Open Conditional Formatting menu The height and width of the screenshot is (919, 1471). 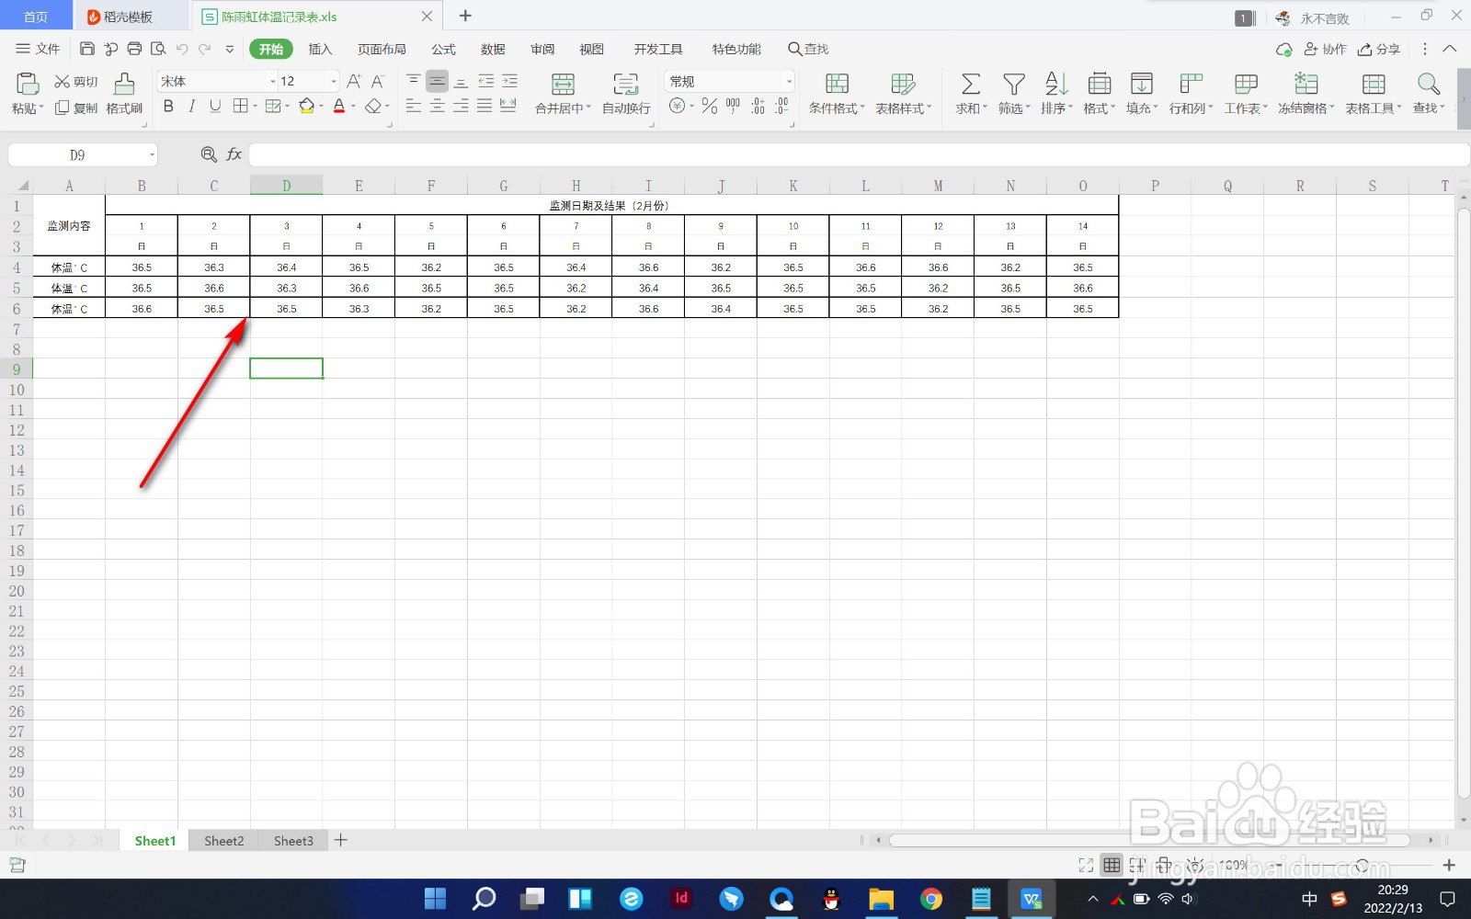[837, 93]
